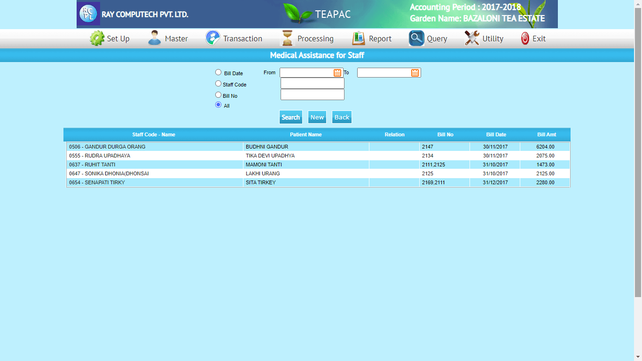Click patient name TIKA DEVI UPADHYA
This screenshot has height=361, width=642.
pyautogui.click(x=270, y=156)
